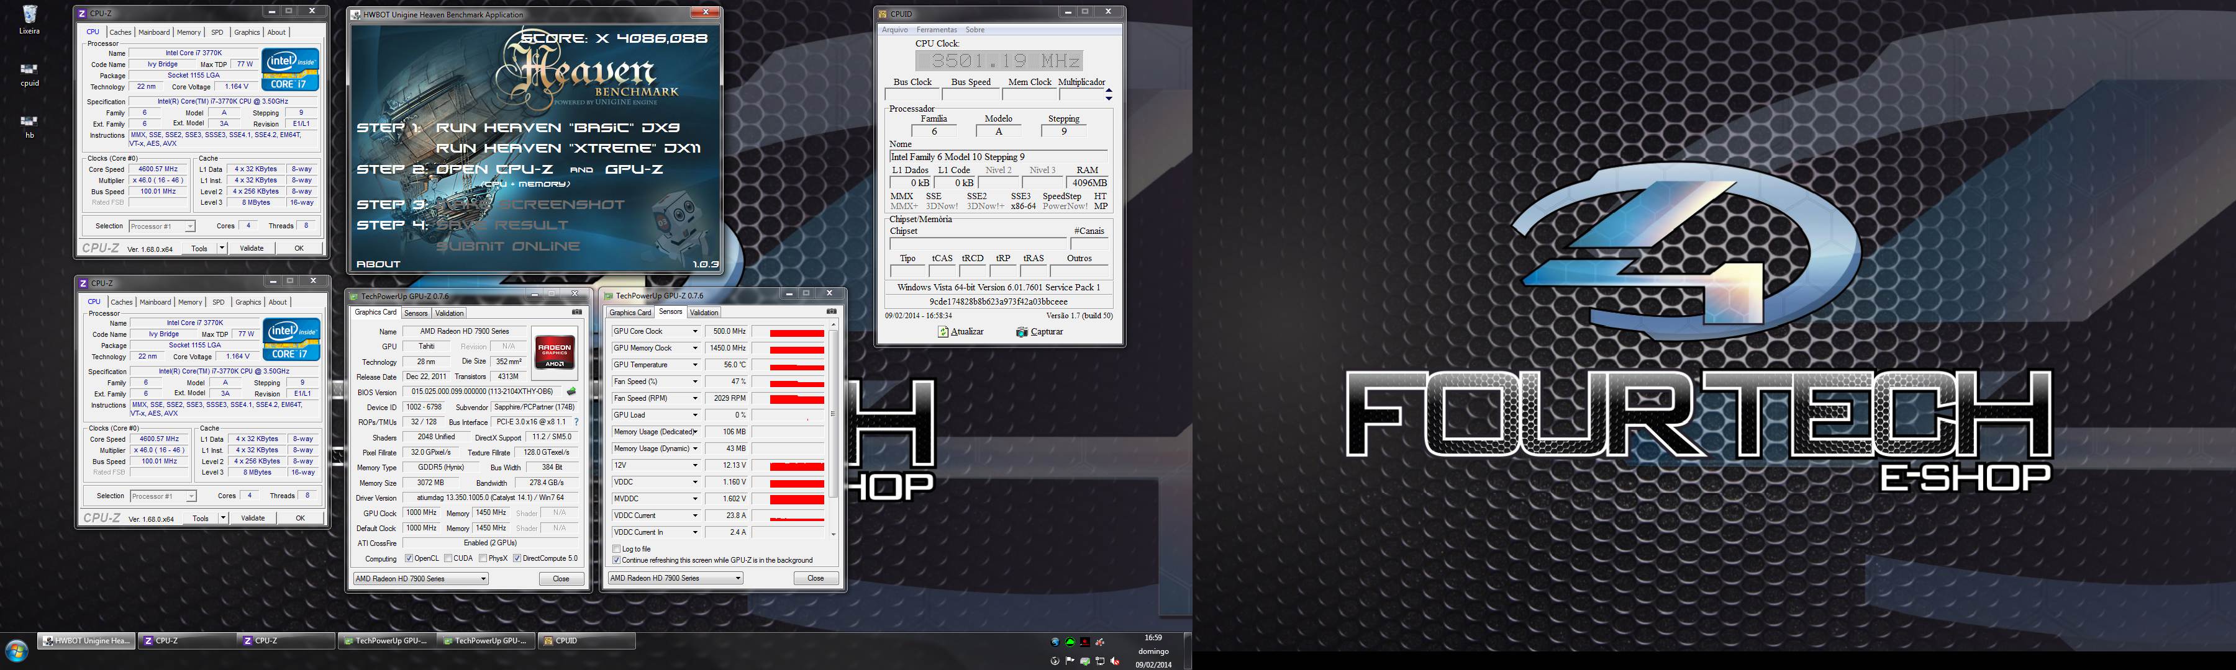Click the Action Center flag tray icon
2236x670 pixels.
tap(1070, 661)
